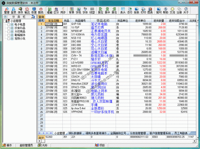Tick the 电子电器 checkbox in the tree
The image size is (200, 149).
tap(9, 25)
